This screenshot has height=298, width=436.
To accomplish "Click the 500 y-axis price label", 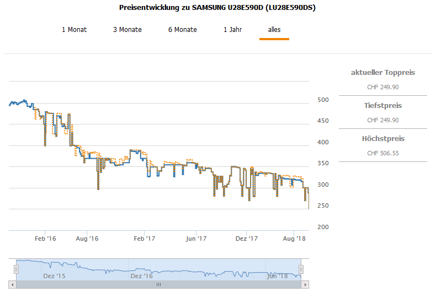I will (x=323, y=100).
